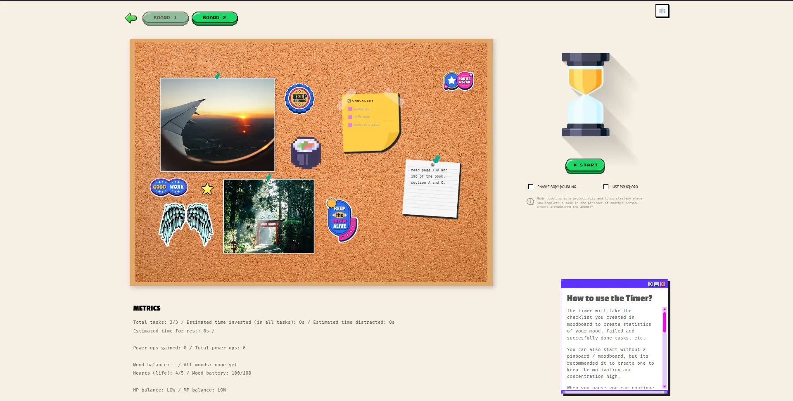Toggle the 'call mom' checklist box
Viewport: 793px width, 401px height.
click(350, 117)
